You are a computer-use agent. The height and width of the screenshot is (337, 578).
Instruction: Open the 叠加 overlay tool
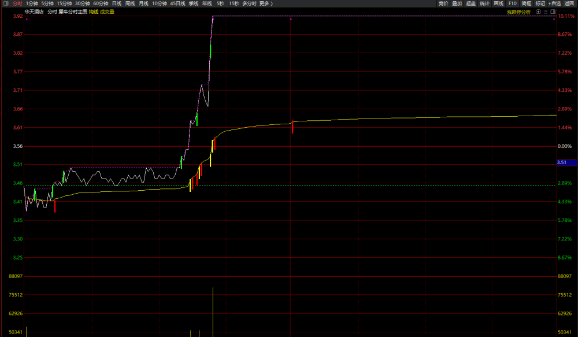click(x=457, y=3)
